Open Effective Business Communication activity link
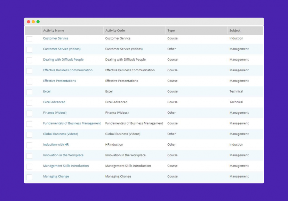 coord(68,70)
